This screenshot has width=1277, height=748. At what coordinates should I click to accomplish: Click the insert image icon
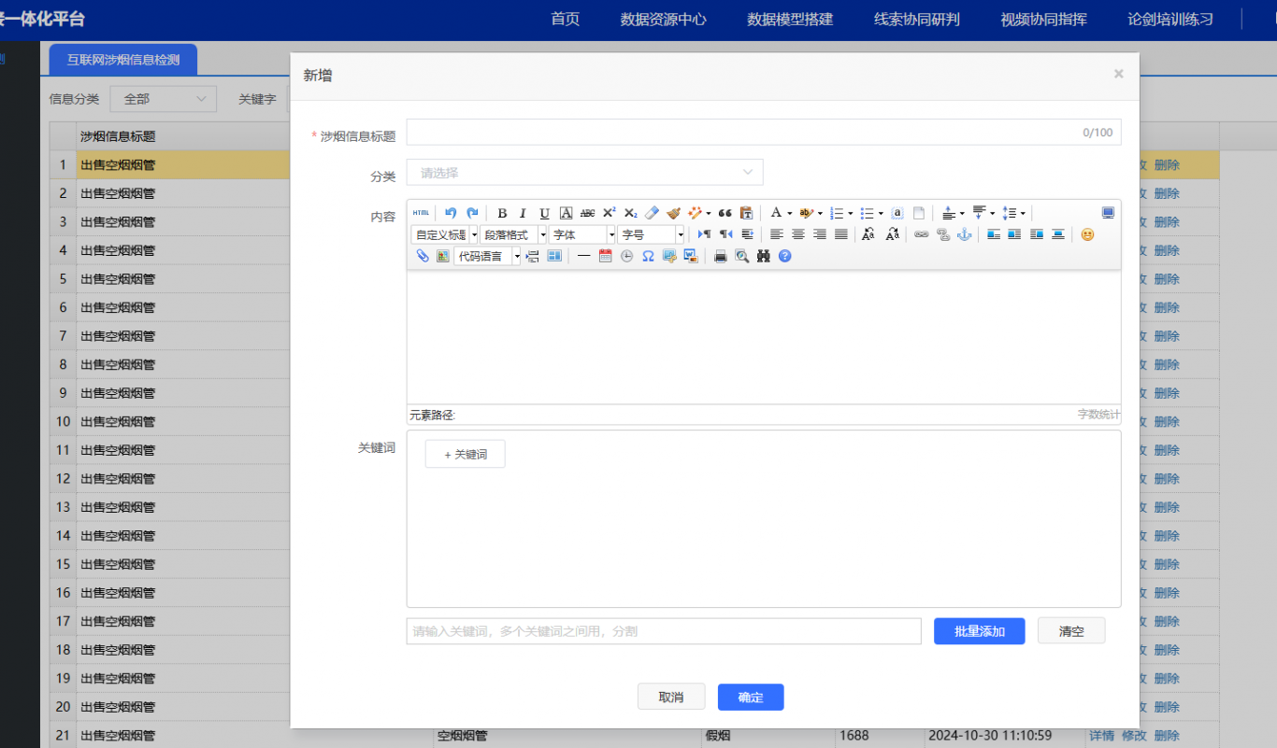tap(443, 256)
